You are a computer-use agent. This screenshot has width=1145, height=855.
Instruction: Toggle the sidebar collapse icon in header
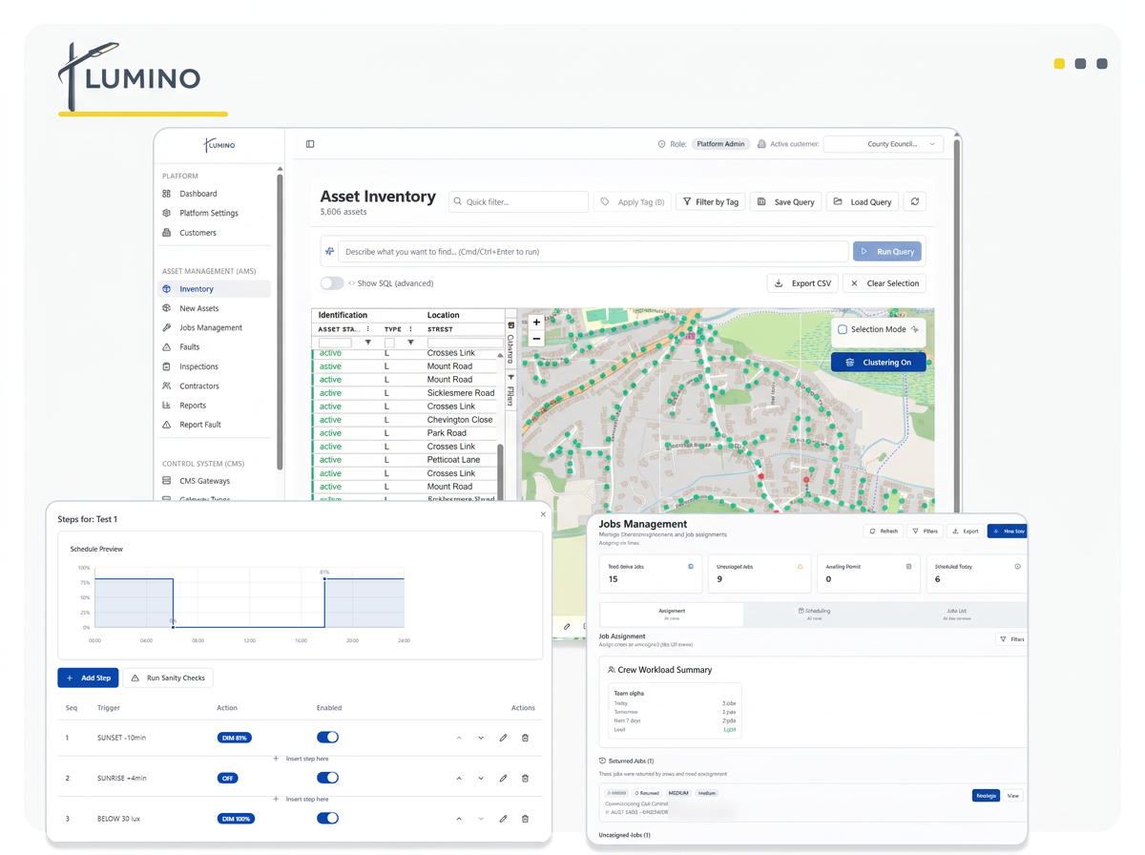pyautogui.click(x=310, y=144)
